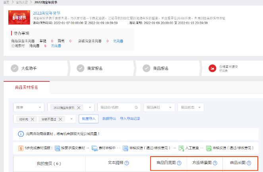Click the 待办事项 section heading
Image resolution: width=263 pixels, height=172 pixels.
pos(21,33)
